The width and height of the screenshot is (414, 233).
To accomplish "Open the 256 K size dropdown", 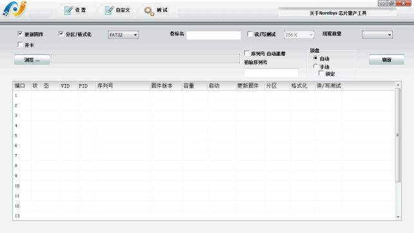I will pos(299,35).
